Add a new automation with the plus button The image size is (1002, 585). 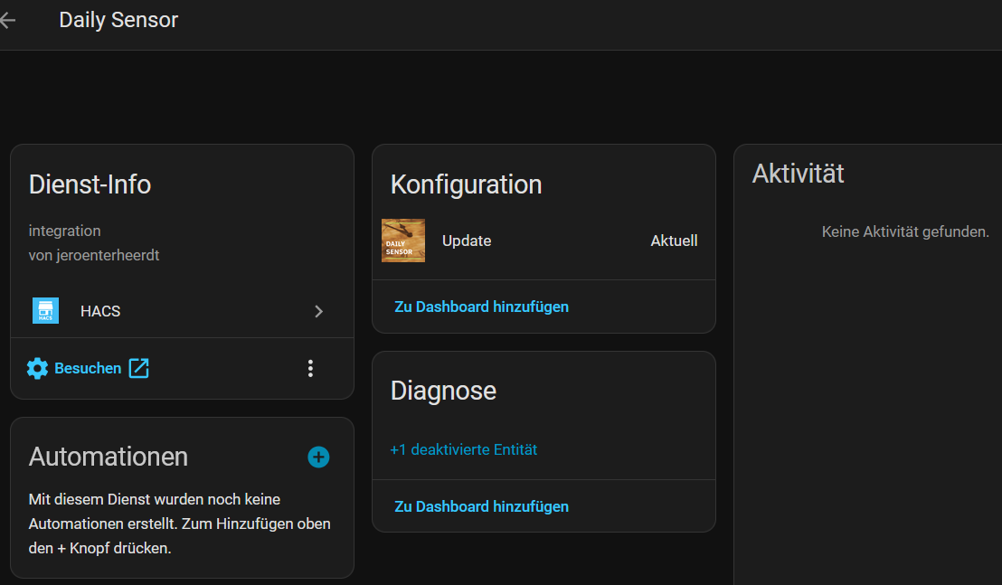318,458
